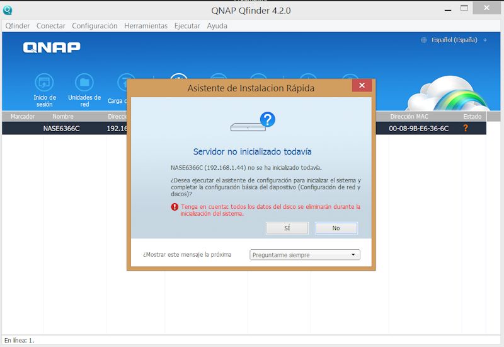
Task: Click the QNAP logo
Action: click(52, 47)
